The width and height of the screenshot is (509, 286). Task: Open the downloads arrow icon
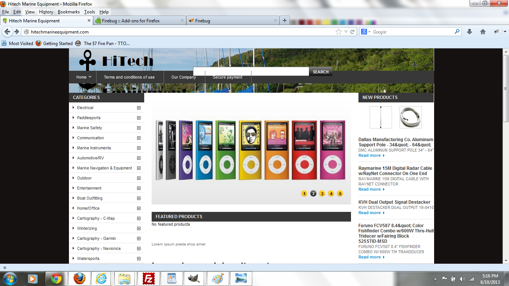point(470,32)
